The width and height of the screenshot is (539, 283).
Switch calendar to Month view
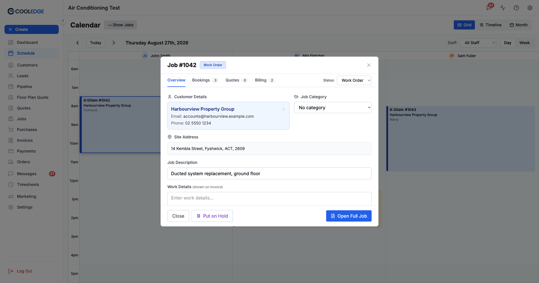coord(518,25)
